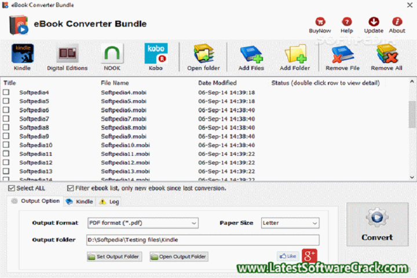Image resolution: width=417 pixels, height=278 pixels.
Task: Click the list scroll down arrow
Action: point(412,177)
